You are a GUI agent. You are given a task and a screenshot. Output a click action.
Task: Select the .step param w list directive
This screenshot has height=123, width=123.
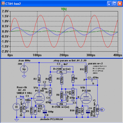pos(70,60)
